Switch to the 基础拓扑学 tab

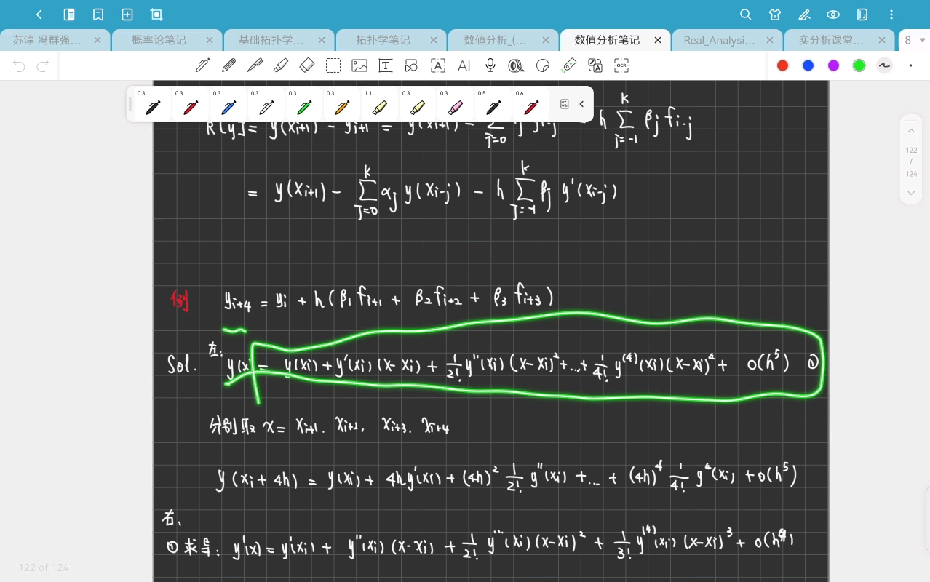pos(271,41)
